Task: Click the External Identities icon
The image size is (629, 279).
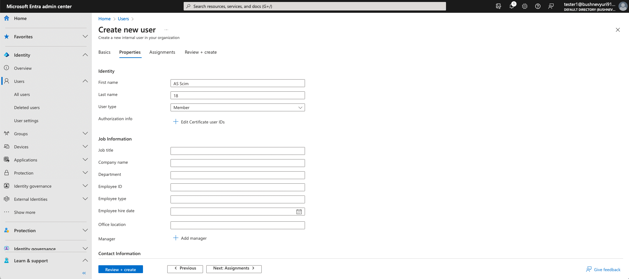Action: point(7,199)
